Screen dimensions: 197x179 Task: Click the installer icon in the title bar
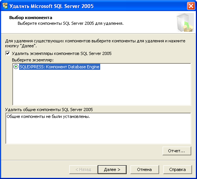[x=5, y=6]
